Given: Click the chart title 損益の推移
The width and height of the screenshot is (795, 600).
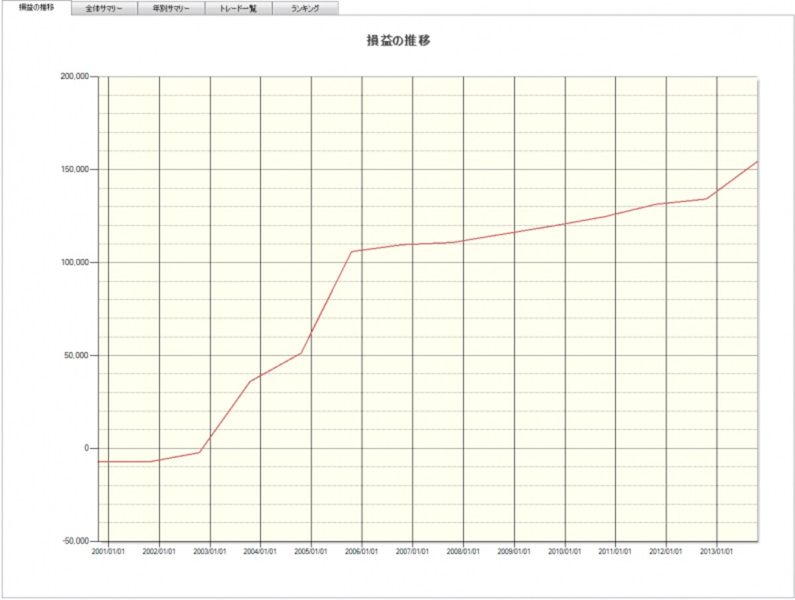Looking at the screenshot, I should tap(399, 40).
